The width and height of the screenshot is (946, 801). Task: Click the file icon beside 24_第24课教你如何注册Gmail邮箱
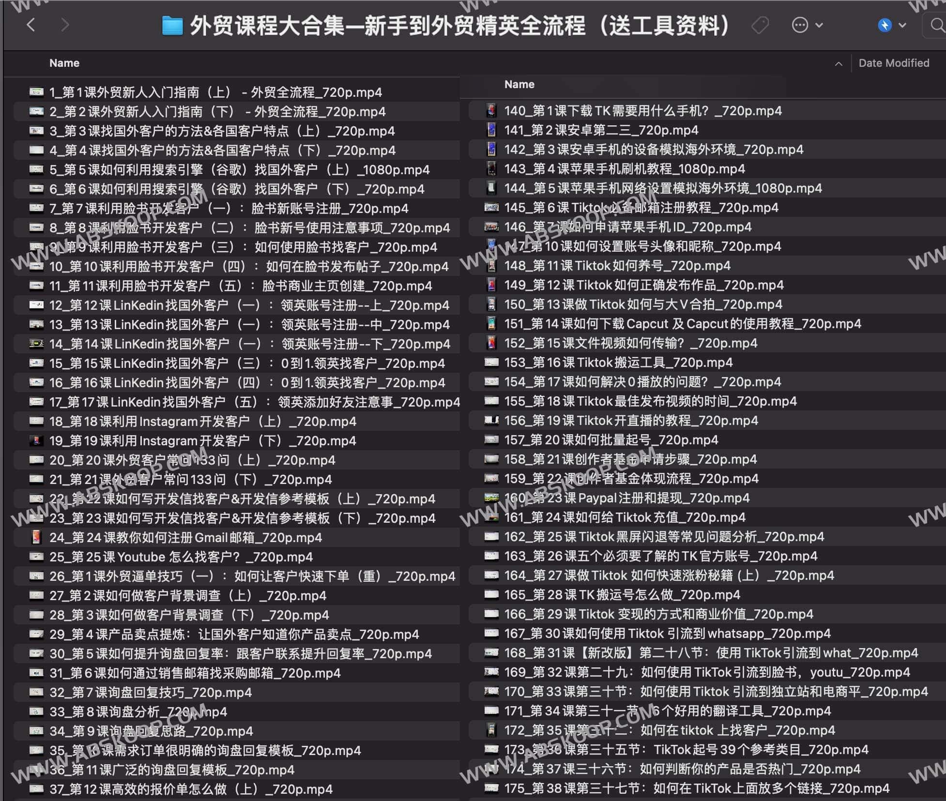37,538
